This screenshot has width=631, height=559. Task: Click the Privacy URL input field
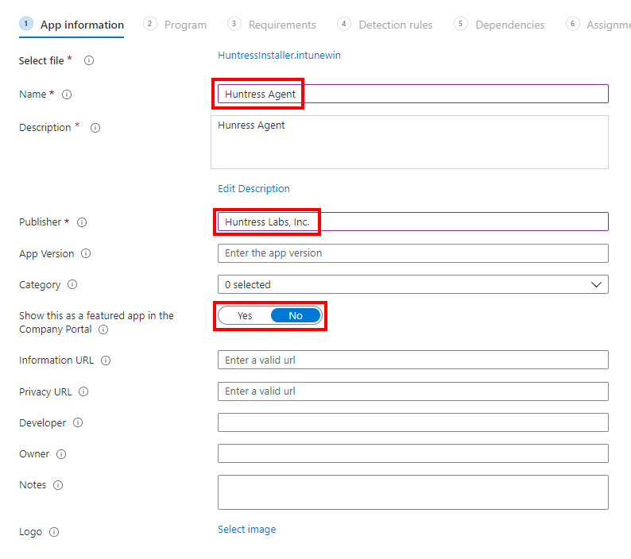413,391
